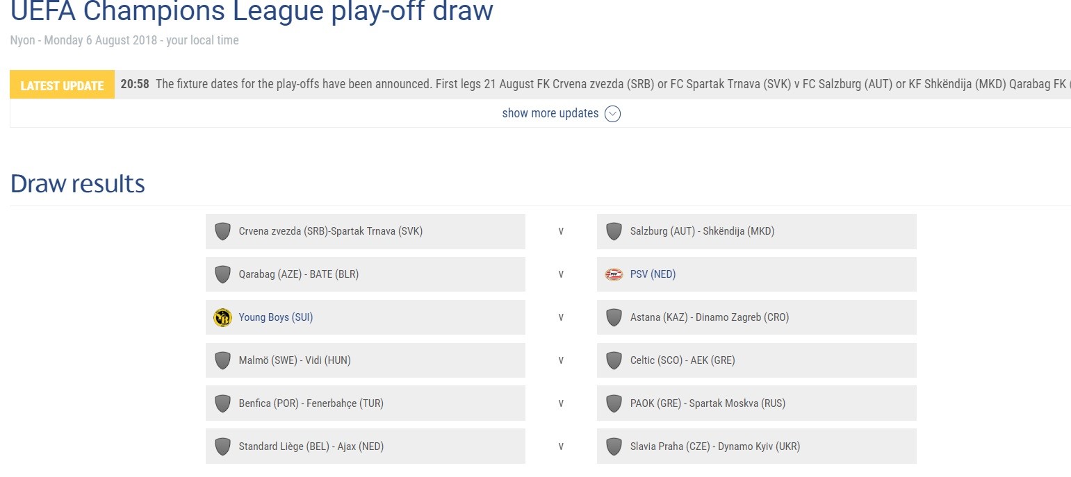Click the shield icon beside Salzburg - Shkëndija
The height and width of the screenshot is (477, 1071).
click(x=614, y=231)
